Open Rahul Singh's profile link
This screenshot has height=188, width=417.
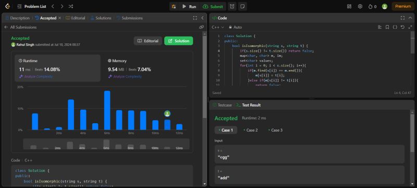pyautogui.click(x=25, y=45)
